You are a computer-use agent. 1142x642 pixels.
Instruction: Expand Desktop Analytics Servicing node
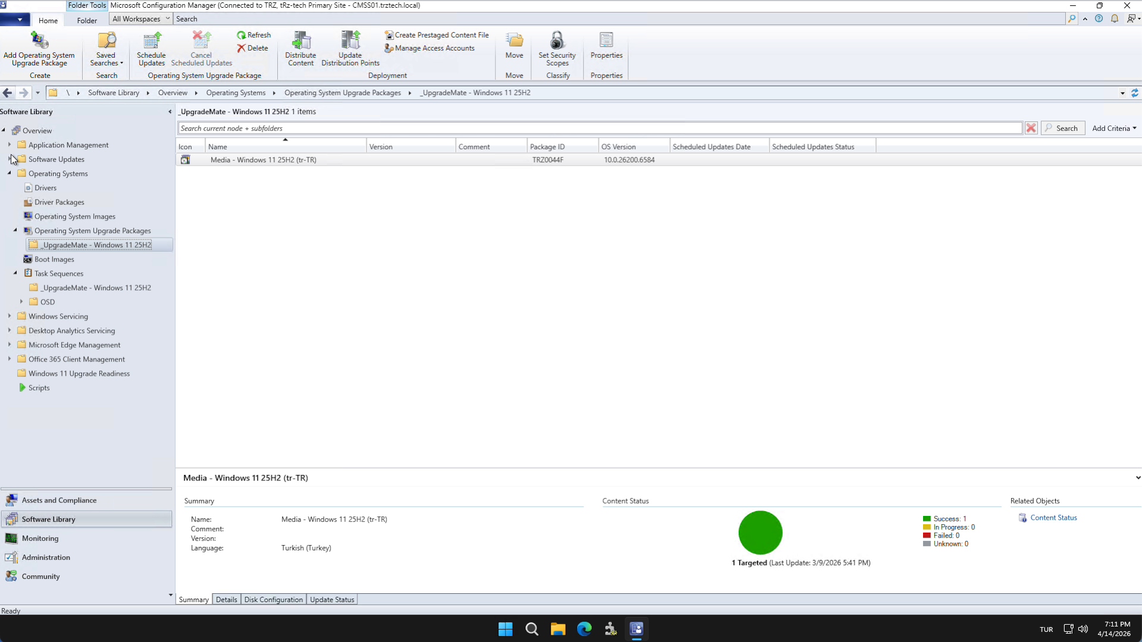point(10,330)
